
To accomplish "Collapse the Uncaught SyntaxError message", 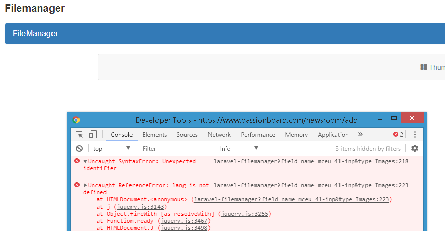I will [85, 161].
